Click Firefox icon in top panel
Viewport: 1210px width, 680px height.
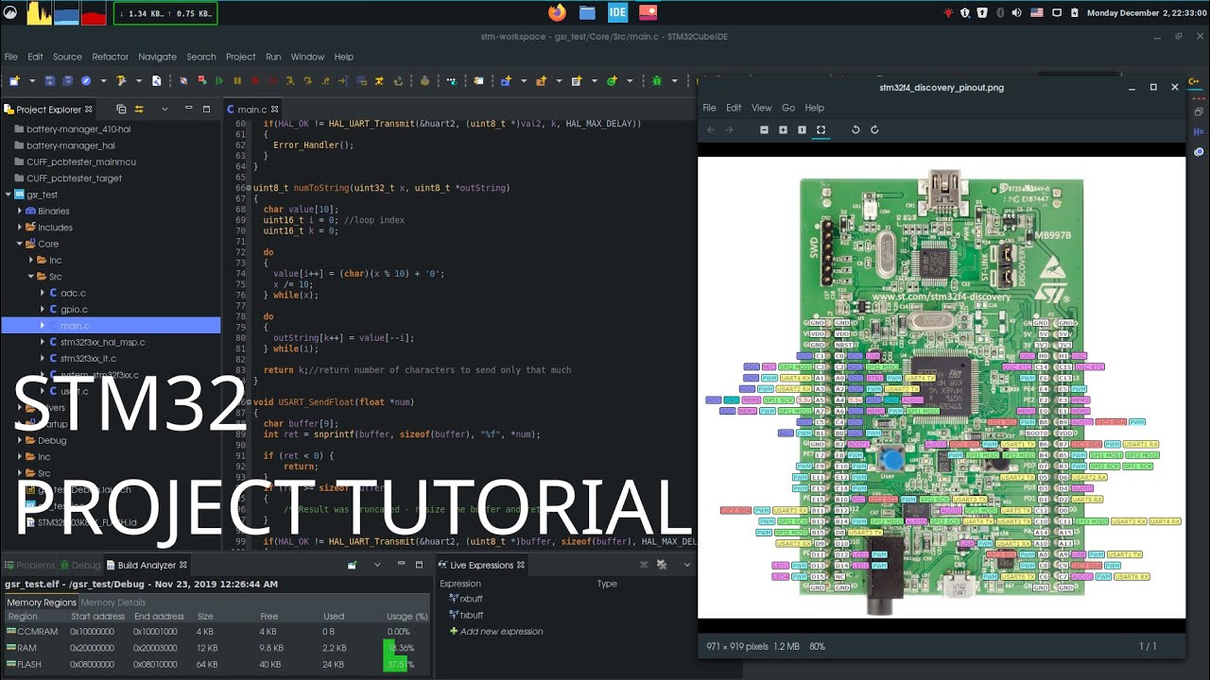pyautogui.click(x=557, y=12)
